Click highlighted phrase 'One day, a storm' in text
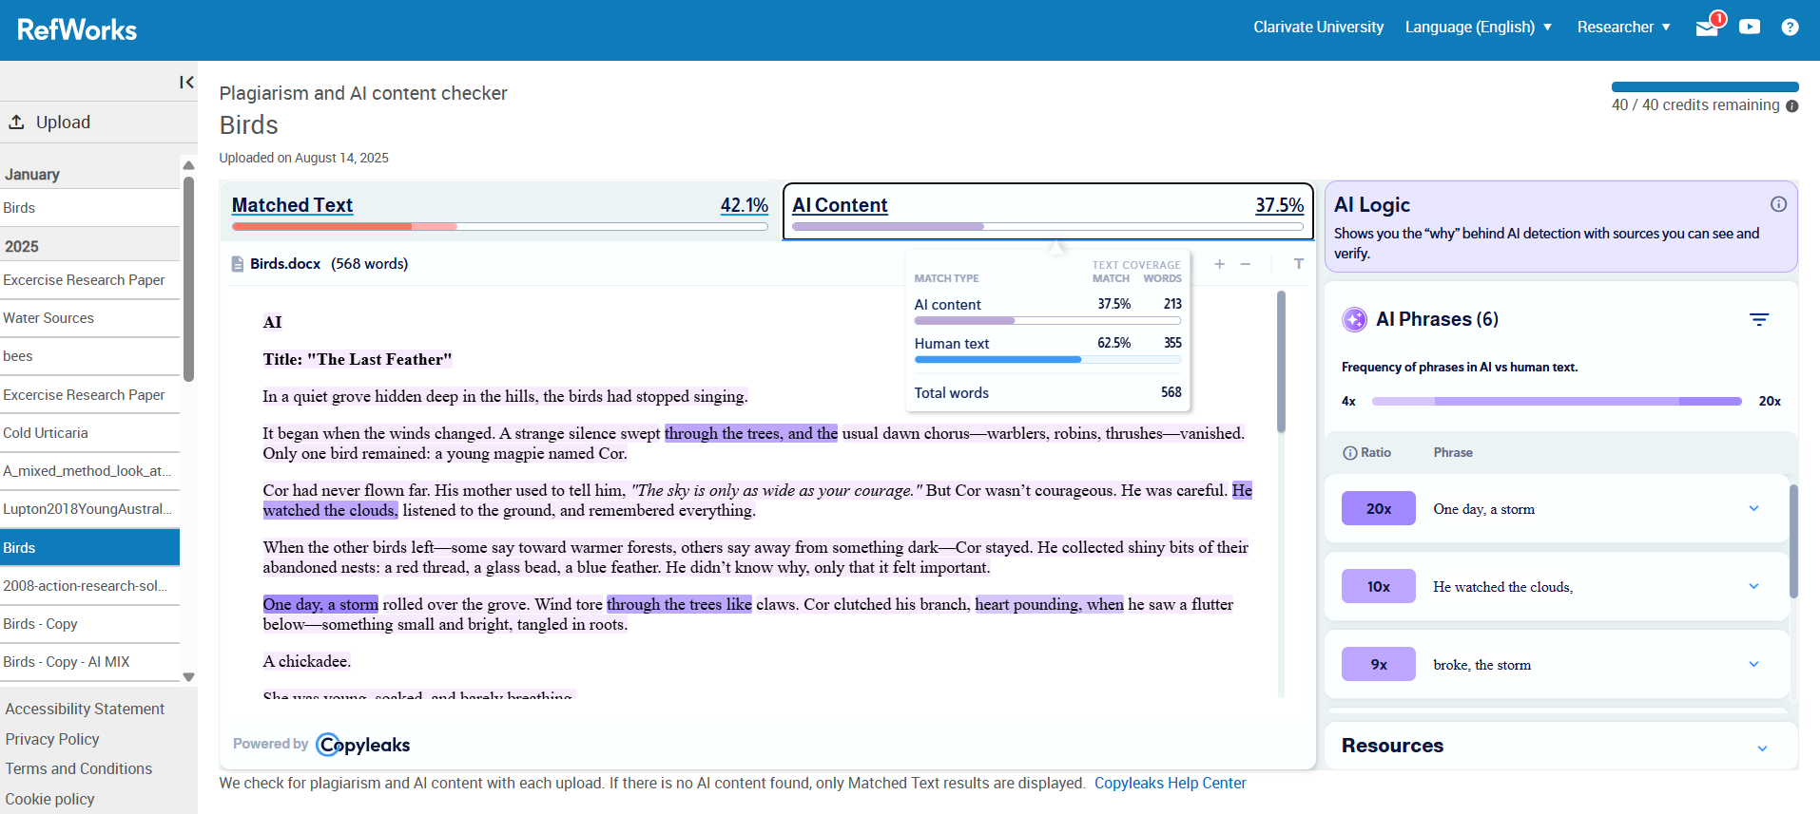1820x814 pixels. (x=320, y=604)
